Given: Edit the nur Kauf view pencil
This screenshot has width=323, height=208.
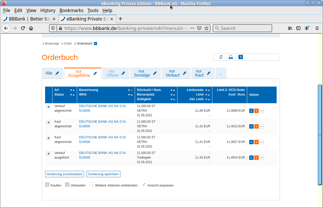Looking at the screenshot, I should point(209,73).
